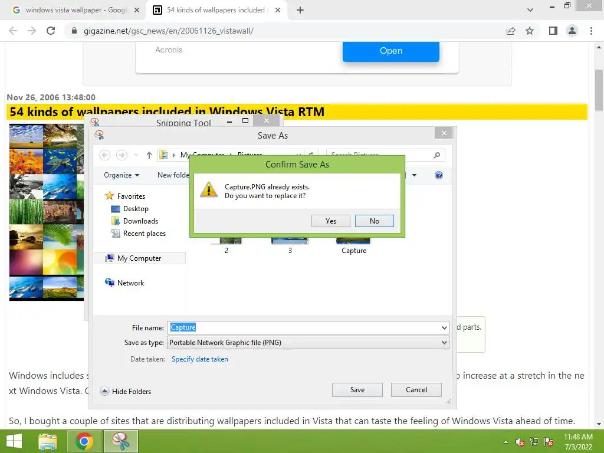
Task: Click Save As forward arrow
Action: tap(122, 155)
